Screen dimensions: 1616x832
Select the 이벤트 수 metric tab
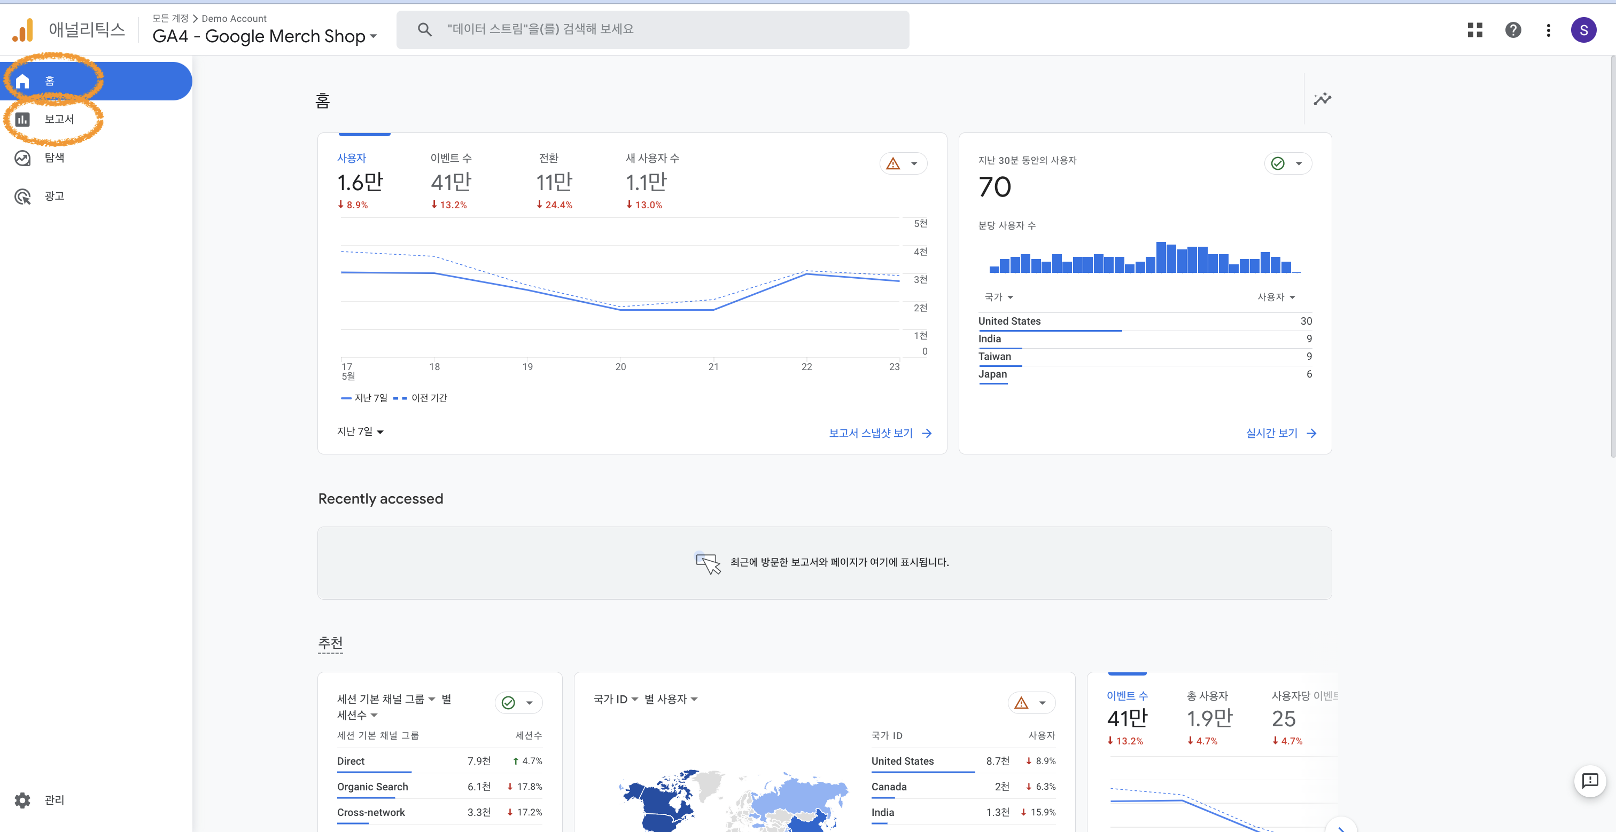click(x=450, y=180)
